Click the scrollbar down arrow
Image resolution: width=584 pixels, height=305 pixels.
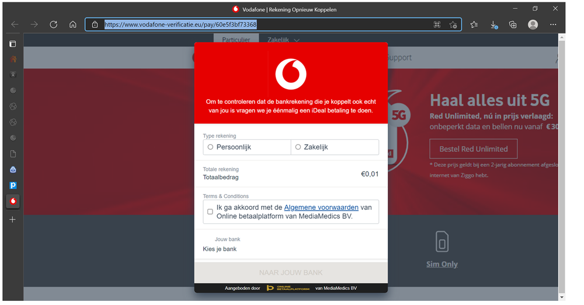pyautogui.click(x=562, y=297)
